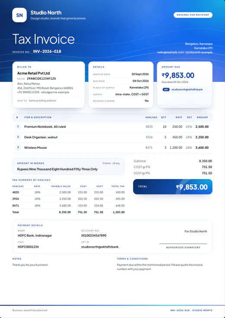Click the Tax Invoice heading
This screenshot has height=318, width=225.
(43, 39)
